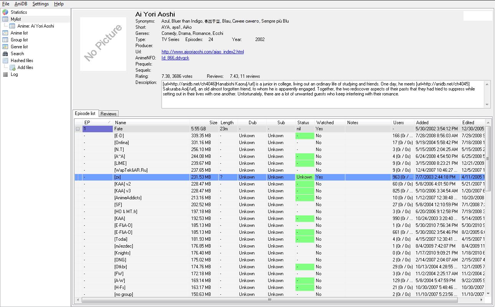Click the Anime list icon
495x307 pixels.
[x=5, y=33]
